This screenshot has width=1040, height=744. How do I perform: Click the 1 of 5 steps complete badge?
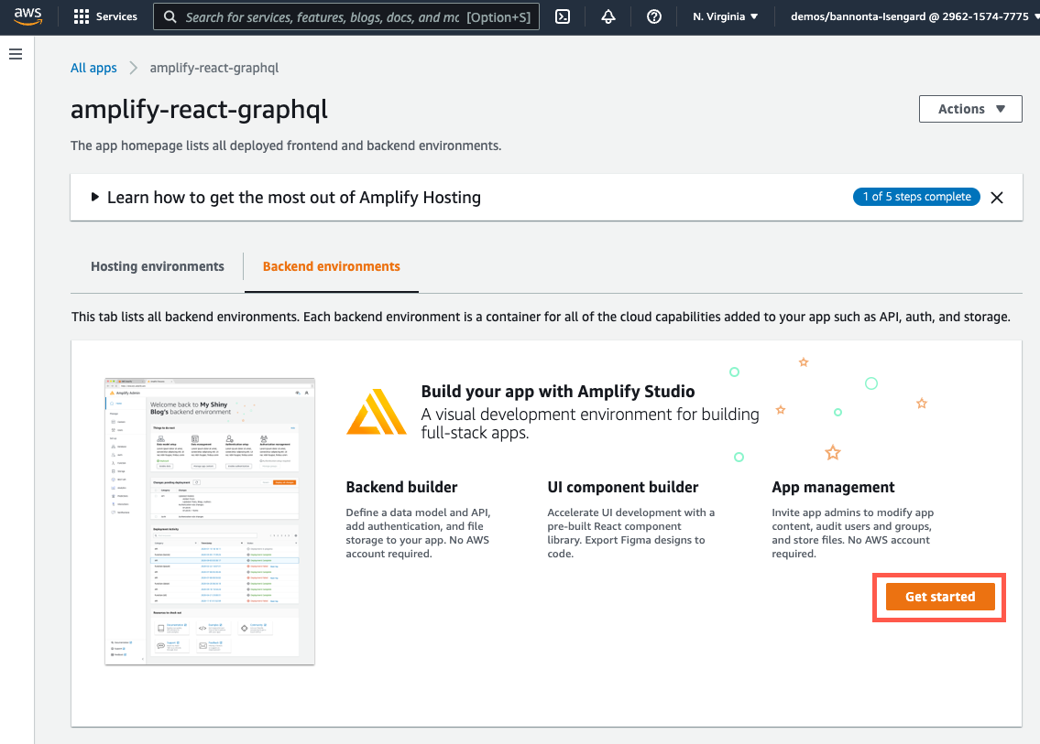[916, 196]
